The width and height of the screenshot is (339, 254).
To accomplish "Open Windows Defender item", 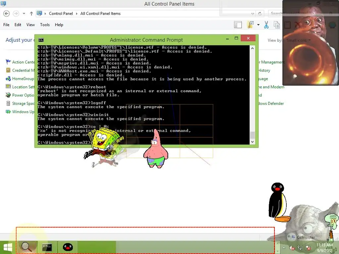I will tap(271, 104).
